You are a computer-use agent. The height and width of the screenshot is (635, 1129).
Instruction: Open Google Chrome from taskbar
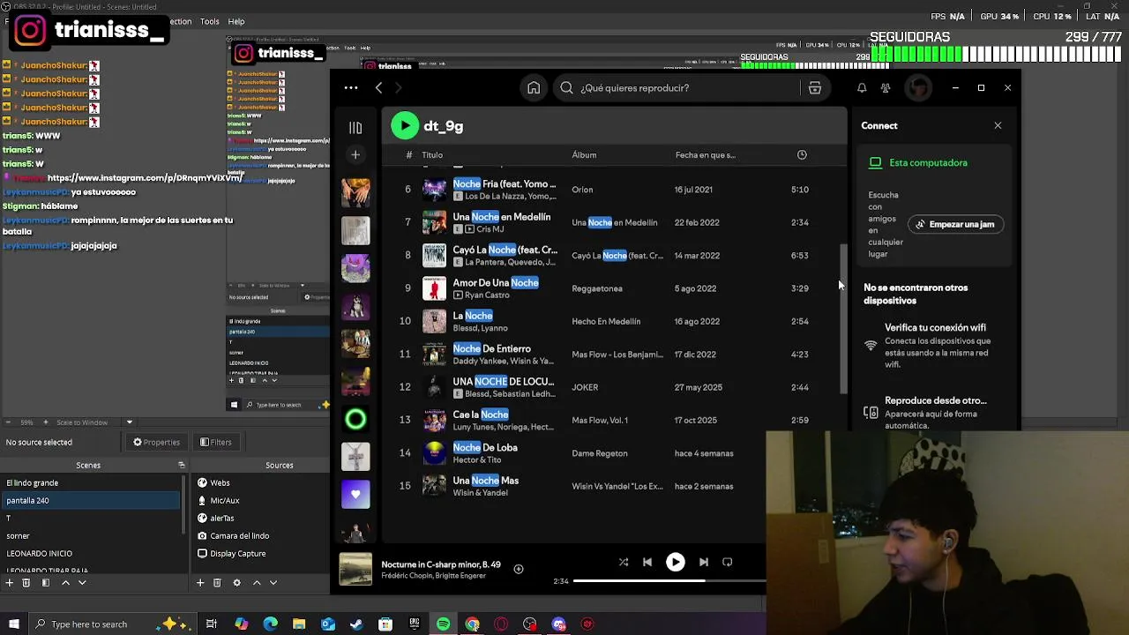point(473,624)
